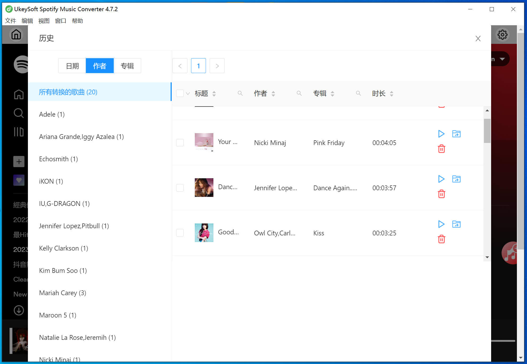Open the Liked Songs heart icon
This screenshot has height=364, width=527.
tap(19, 180)
